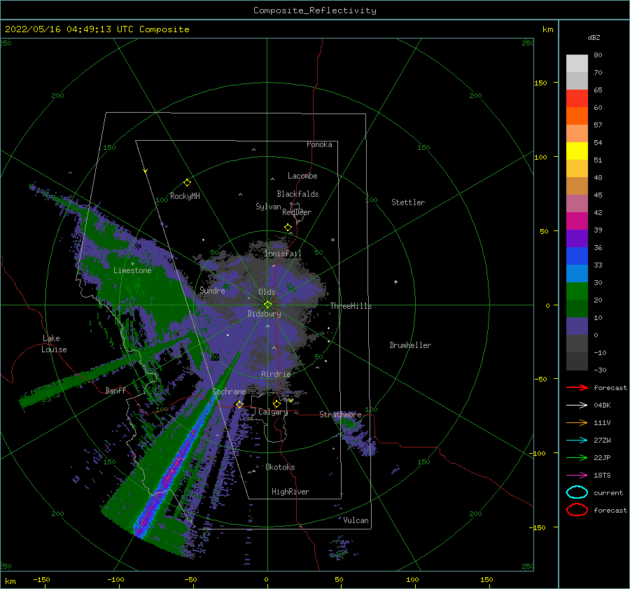Click the red forecast arrow in legend
Image resolution: width=630 pixels, height=589 pixels.
coord(577,387)
